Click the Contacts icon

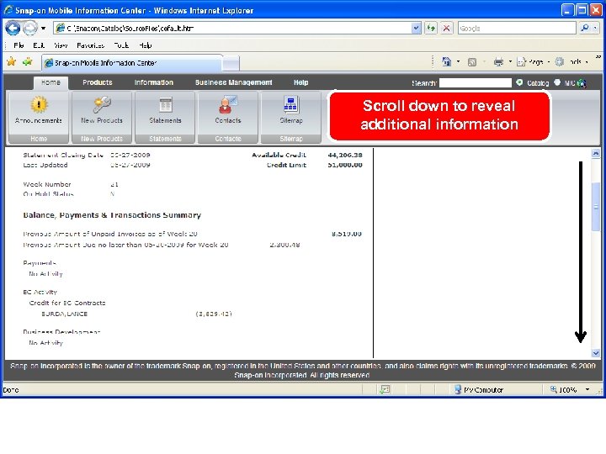pos(228,104)
